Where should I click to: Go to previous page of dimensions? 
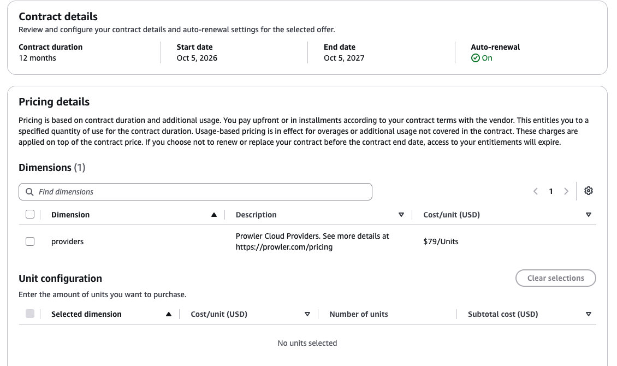pyautogui.click(x=536, y=191)
